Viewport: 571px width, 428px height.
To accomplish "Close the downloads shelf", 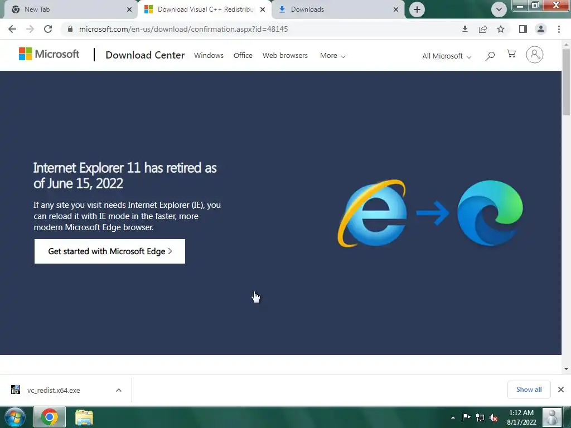I will coord(561,390).
